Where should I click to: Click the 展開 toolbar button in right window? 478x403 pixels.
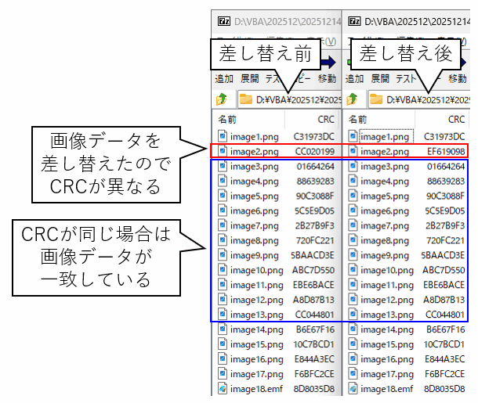click(380, 78)
